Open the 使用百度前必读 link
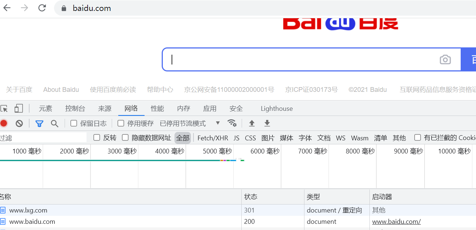 [x=113, y=89]
